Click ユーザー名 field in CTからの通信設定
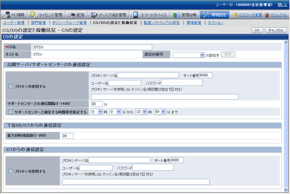This screenshot has width=290, height=194. point(96,168)
